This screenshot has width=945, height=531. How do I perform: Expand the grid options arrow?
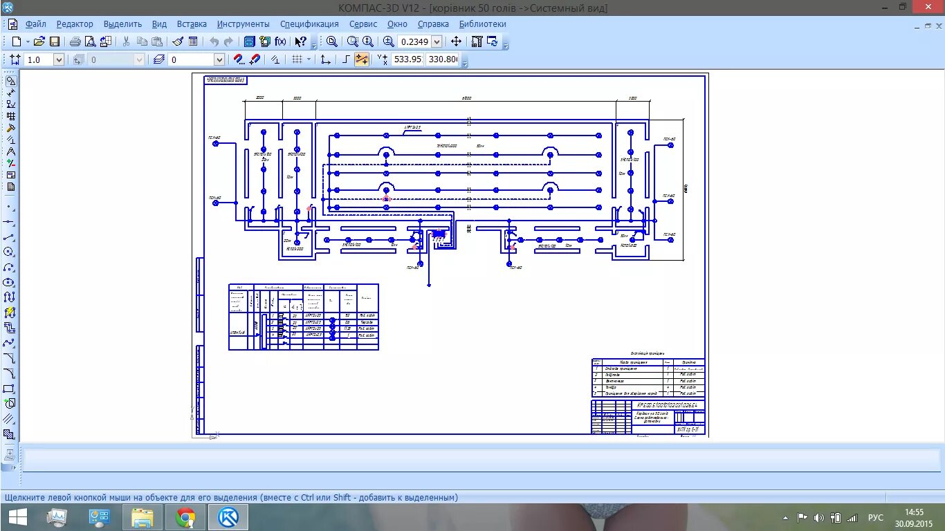pyautogui.click(x=309, y=59)
